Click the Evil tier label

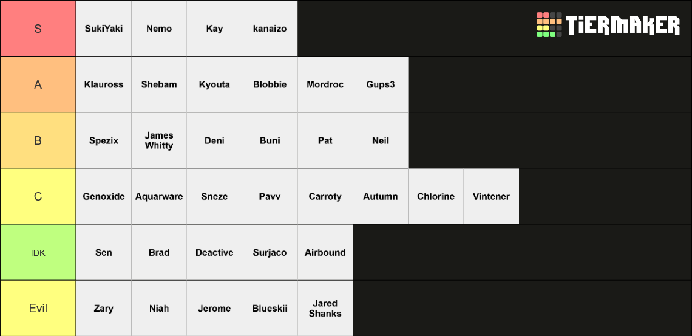(38, 308)
